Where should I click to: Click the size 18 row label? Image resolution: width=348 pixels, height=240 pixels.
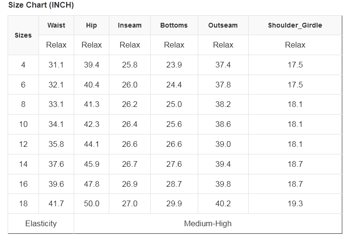pos(23,204)
